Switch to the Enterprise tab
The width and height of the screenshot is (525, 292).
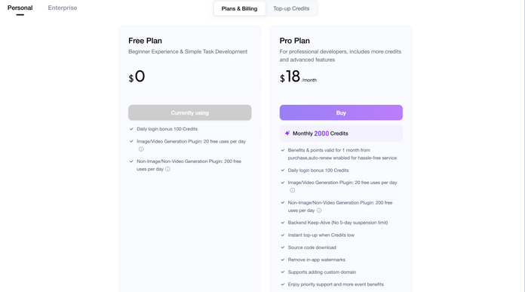[x=63, y=8]
